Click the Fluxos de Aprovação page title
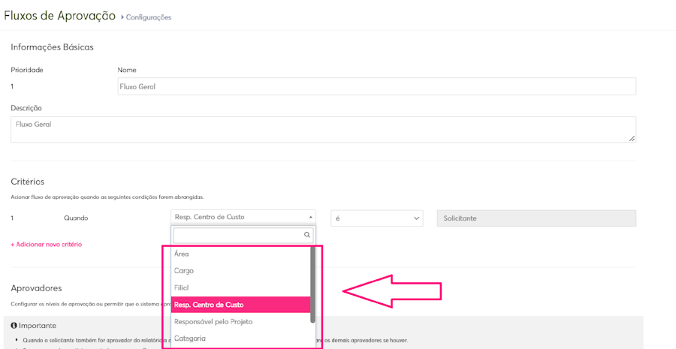The height and width of the screenshot is (349, 676). click(x=60, y=16)
